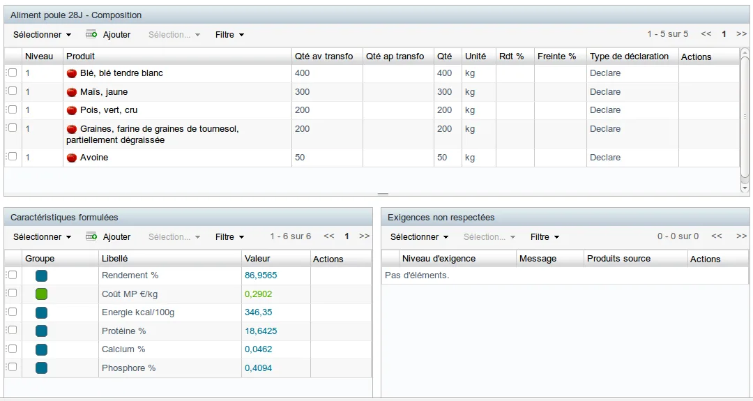Click the value 18,6425 for Protéine
This screenshot has height=401, width=753.
point(261,331)
